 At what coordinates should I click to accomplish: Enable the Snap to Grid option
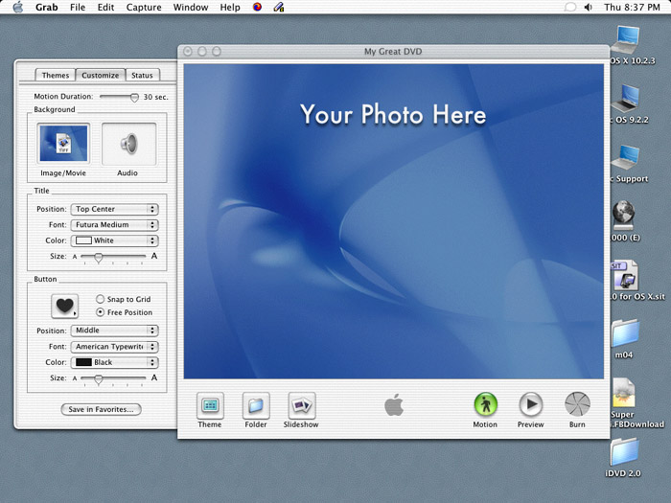[x=101, y=299]
